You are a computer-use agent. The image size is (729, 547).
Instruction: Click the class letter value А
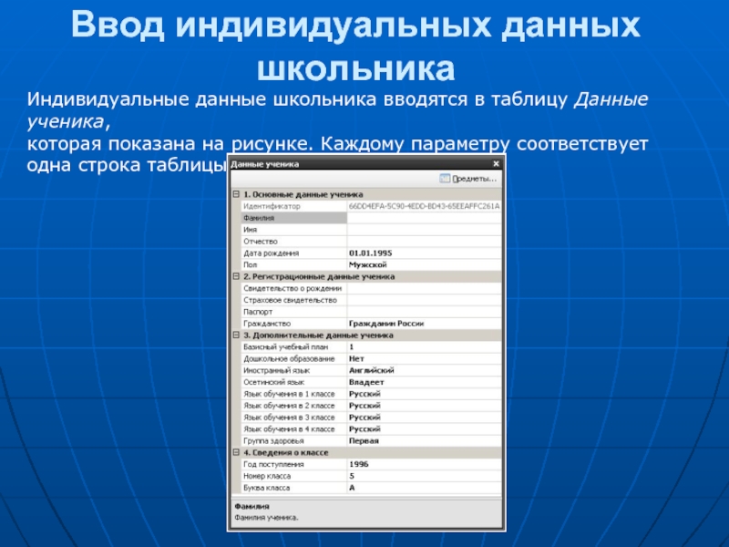pos(352,488)
